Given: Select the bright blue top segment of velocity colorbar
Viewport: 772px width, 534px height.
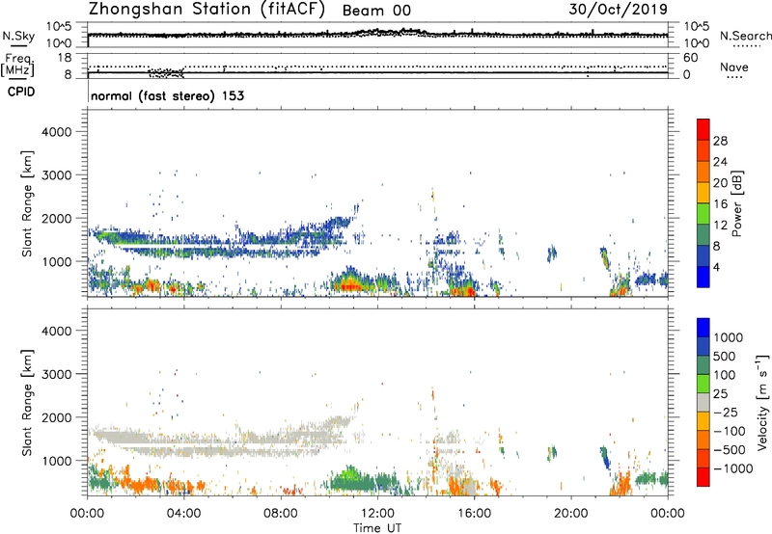Looking at the screenshot, I should pyautogui.click(x=703, y=328).
